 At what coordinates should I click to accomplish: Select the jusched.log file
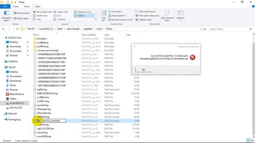[x=43, y=105]
